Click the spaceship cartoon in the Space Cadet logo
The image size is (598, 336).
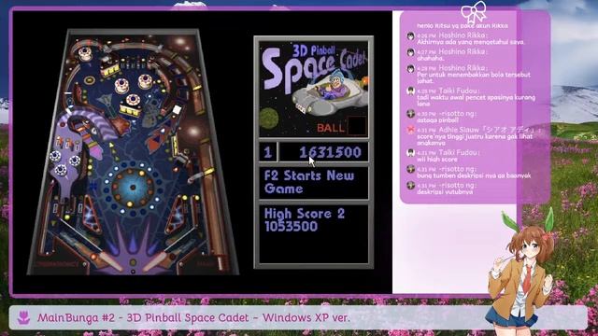(x=331, y=94)
